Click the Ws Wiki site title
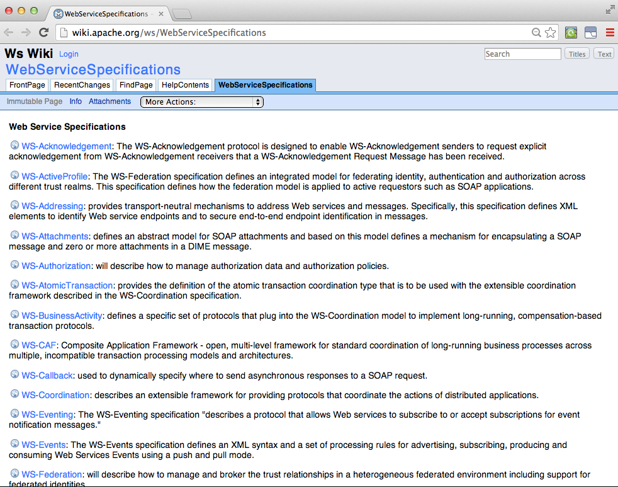 tap(29, 54)
